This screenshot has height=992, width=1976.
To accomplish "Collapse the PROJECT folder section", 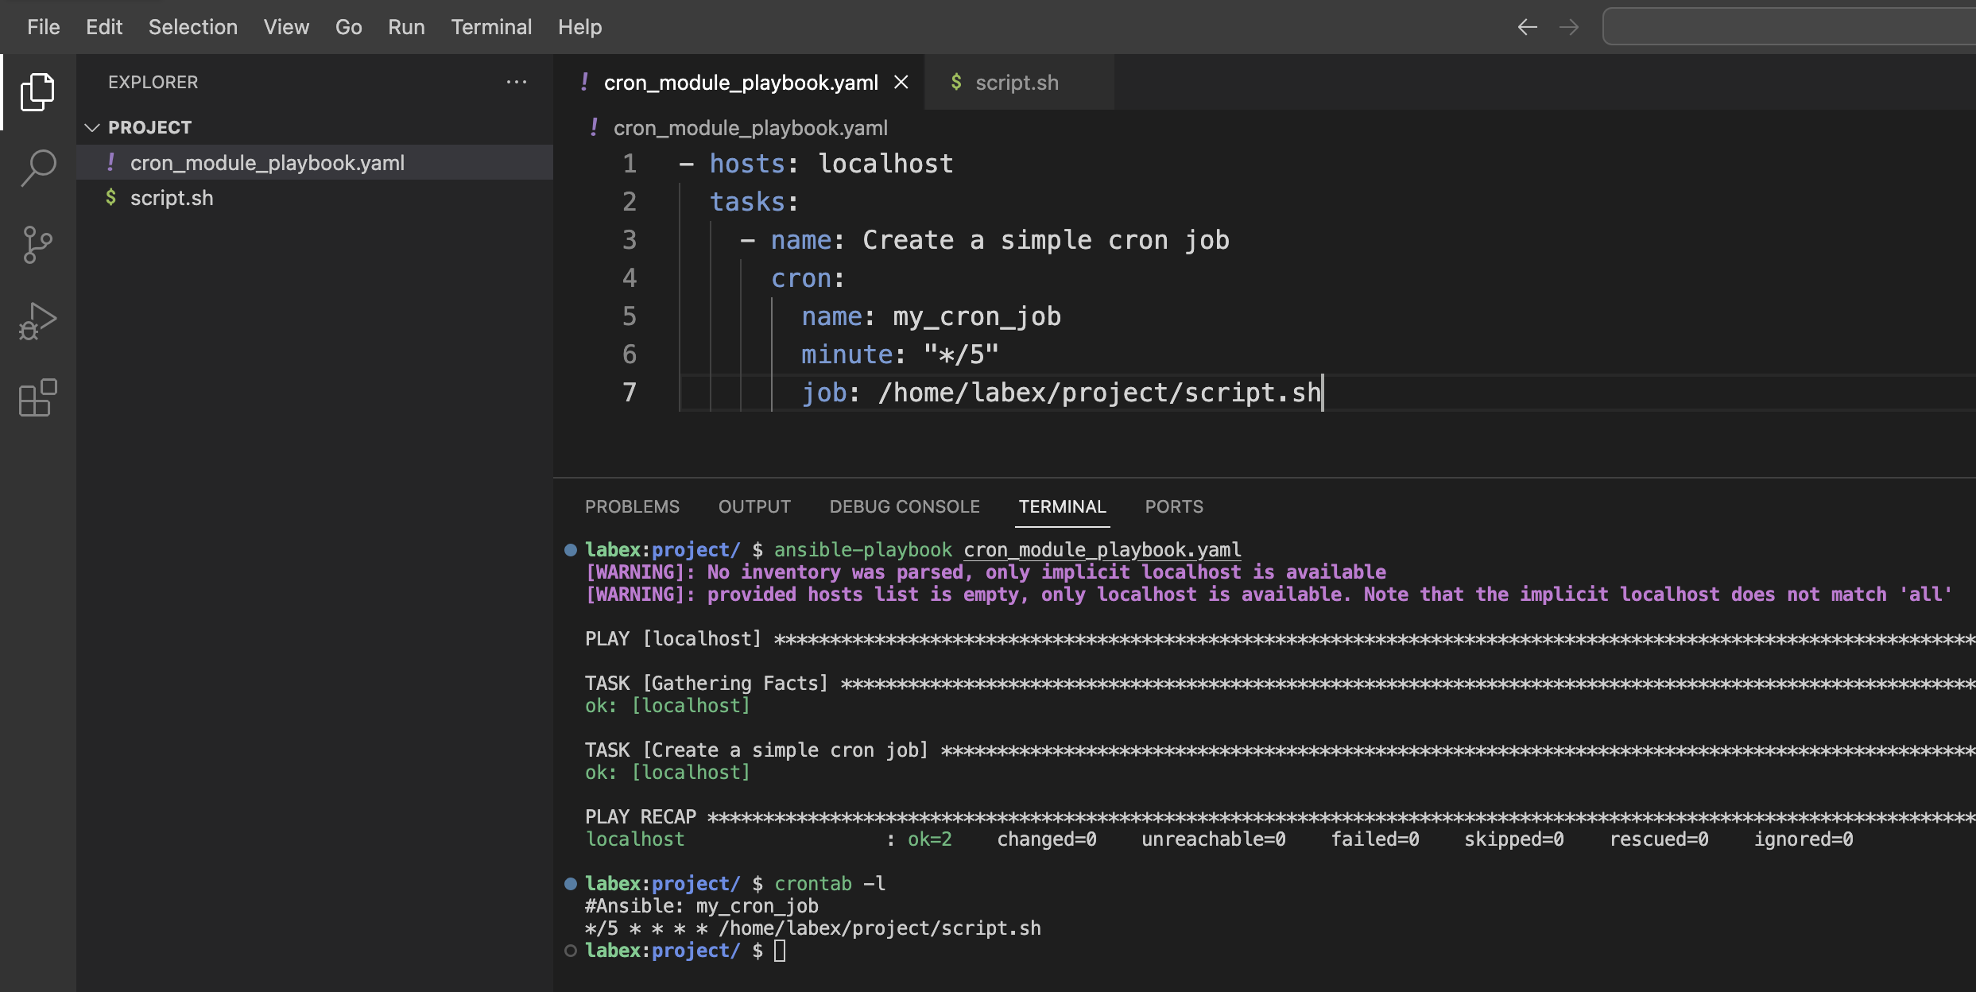I will [x=92, y=127].
